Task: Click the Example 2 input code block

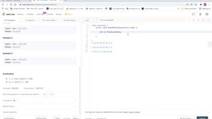Action: pos(39,46)
